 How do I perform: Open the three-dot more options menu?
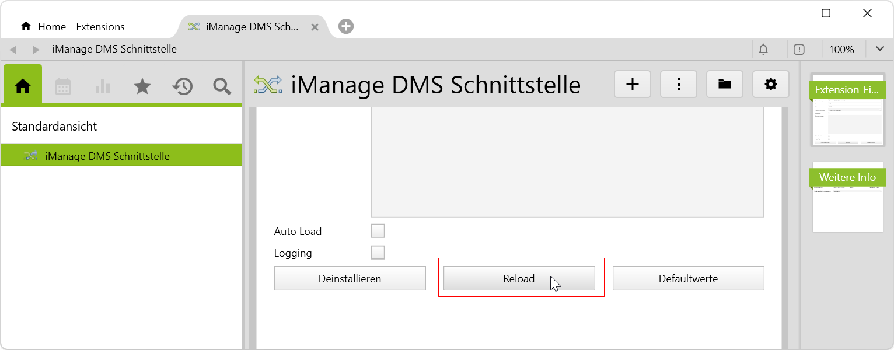click(679, 85)
